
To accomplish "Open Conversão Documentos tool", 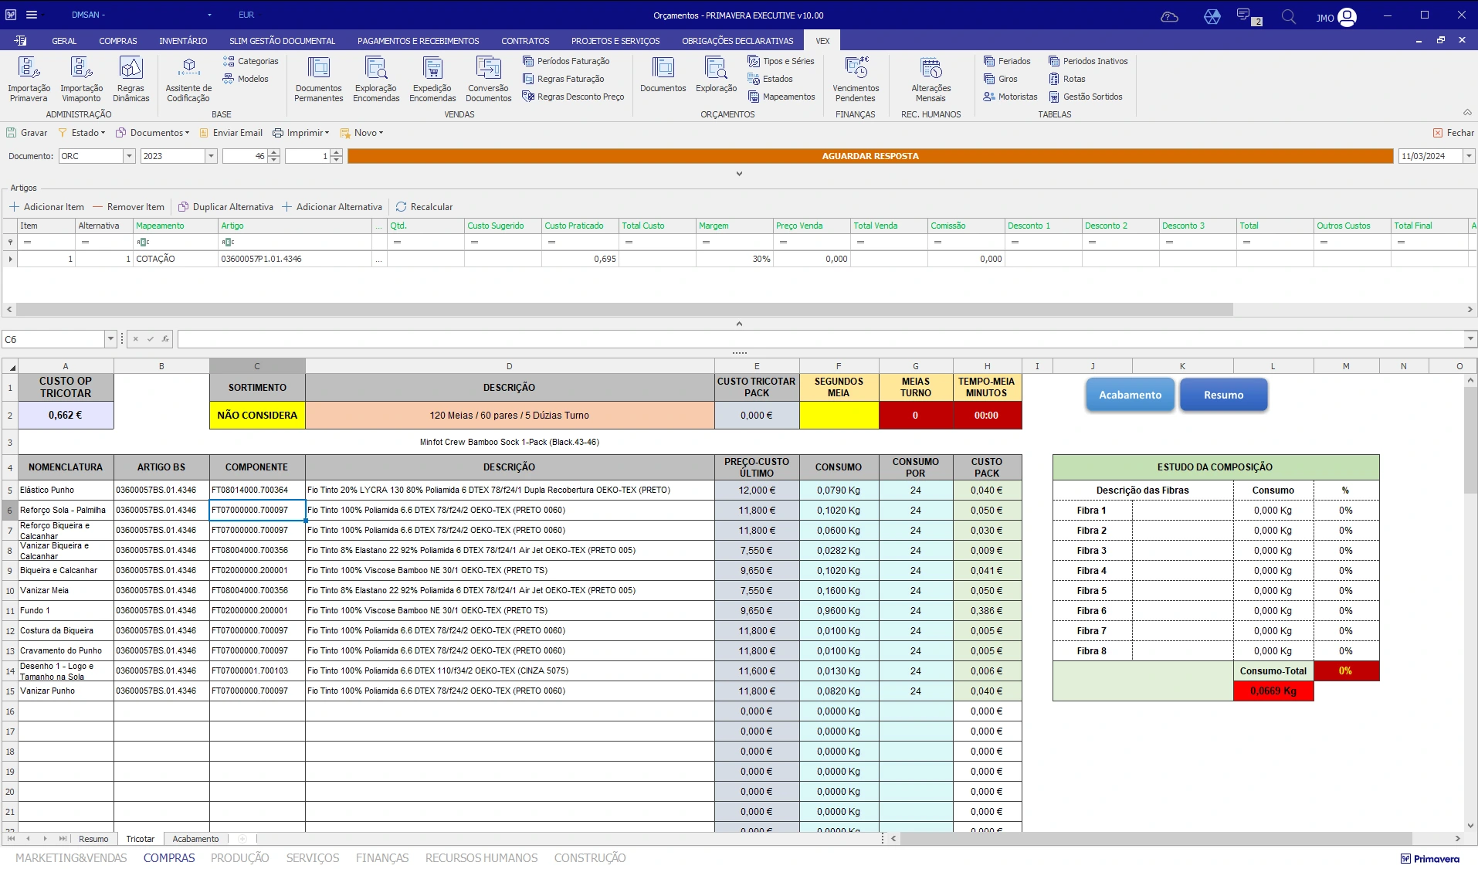I will point(488,79).
